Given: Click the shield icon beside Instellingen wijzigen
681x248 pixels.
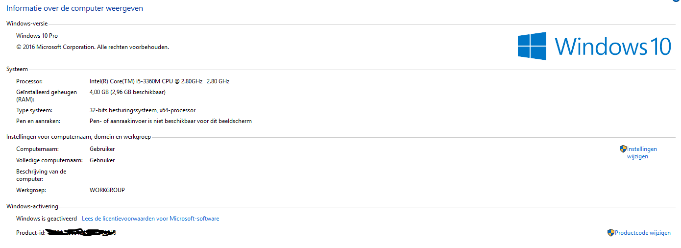Looking at the screenshot, I should pos(623,149).
